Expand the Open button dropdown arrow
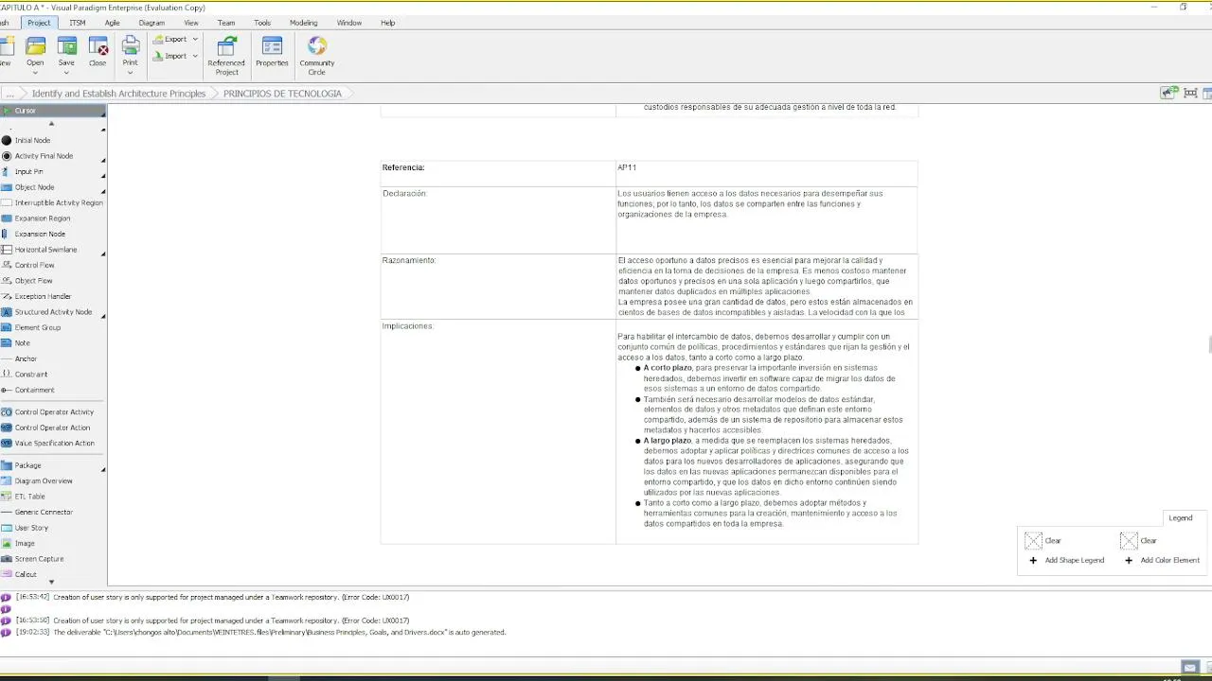1212x681 pixels. click(x=35, y=72)
